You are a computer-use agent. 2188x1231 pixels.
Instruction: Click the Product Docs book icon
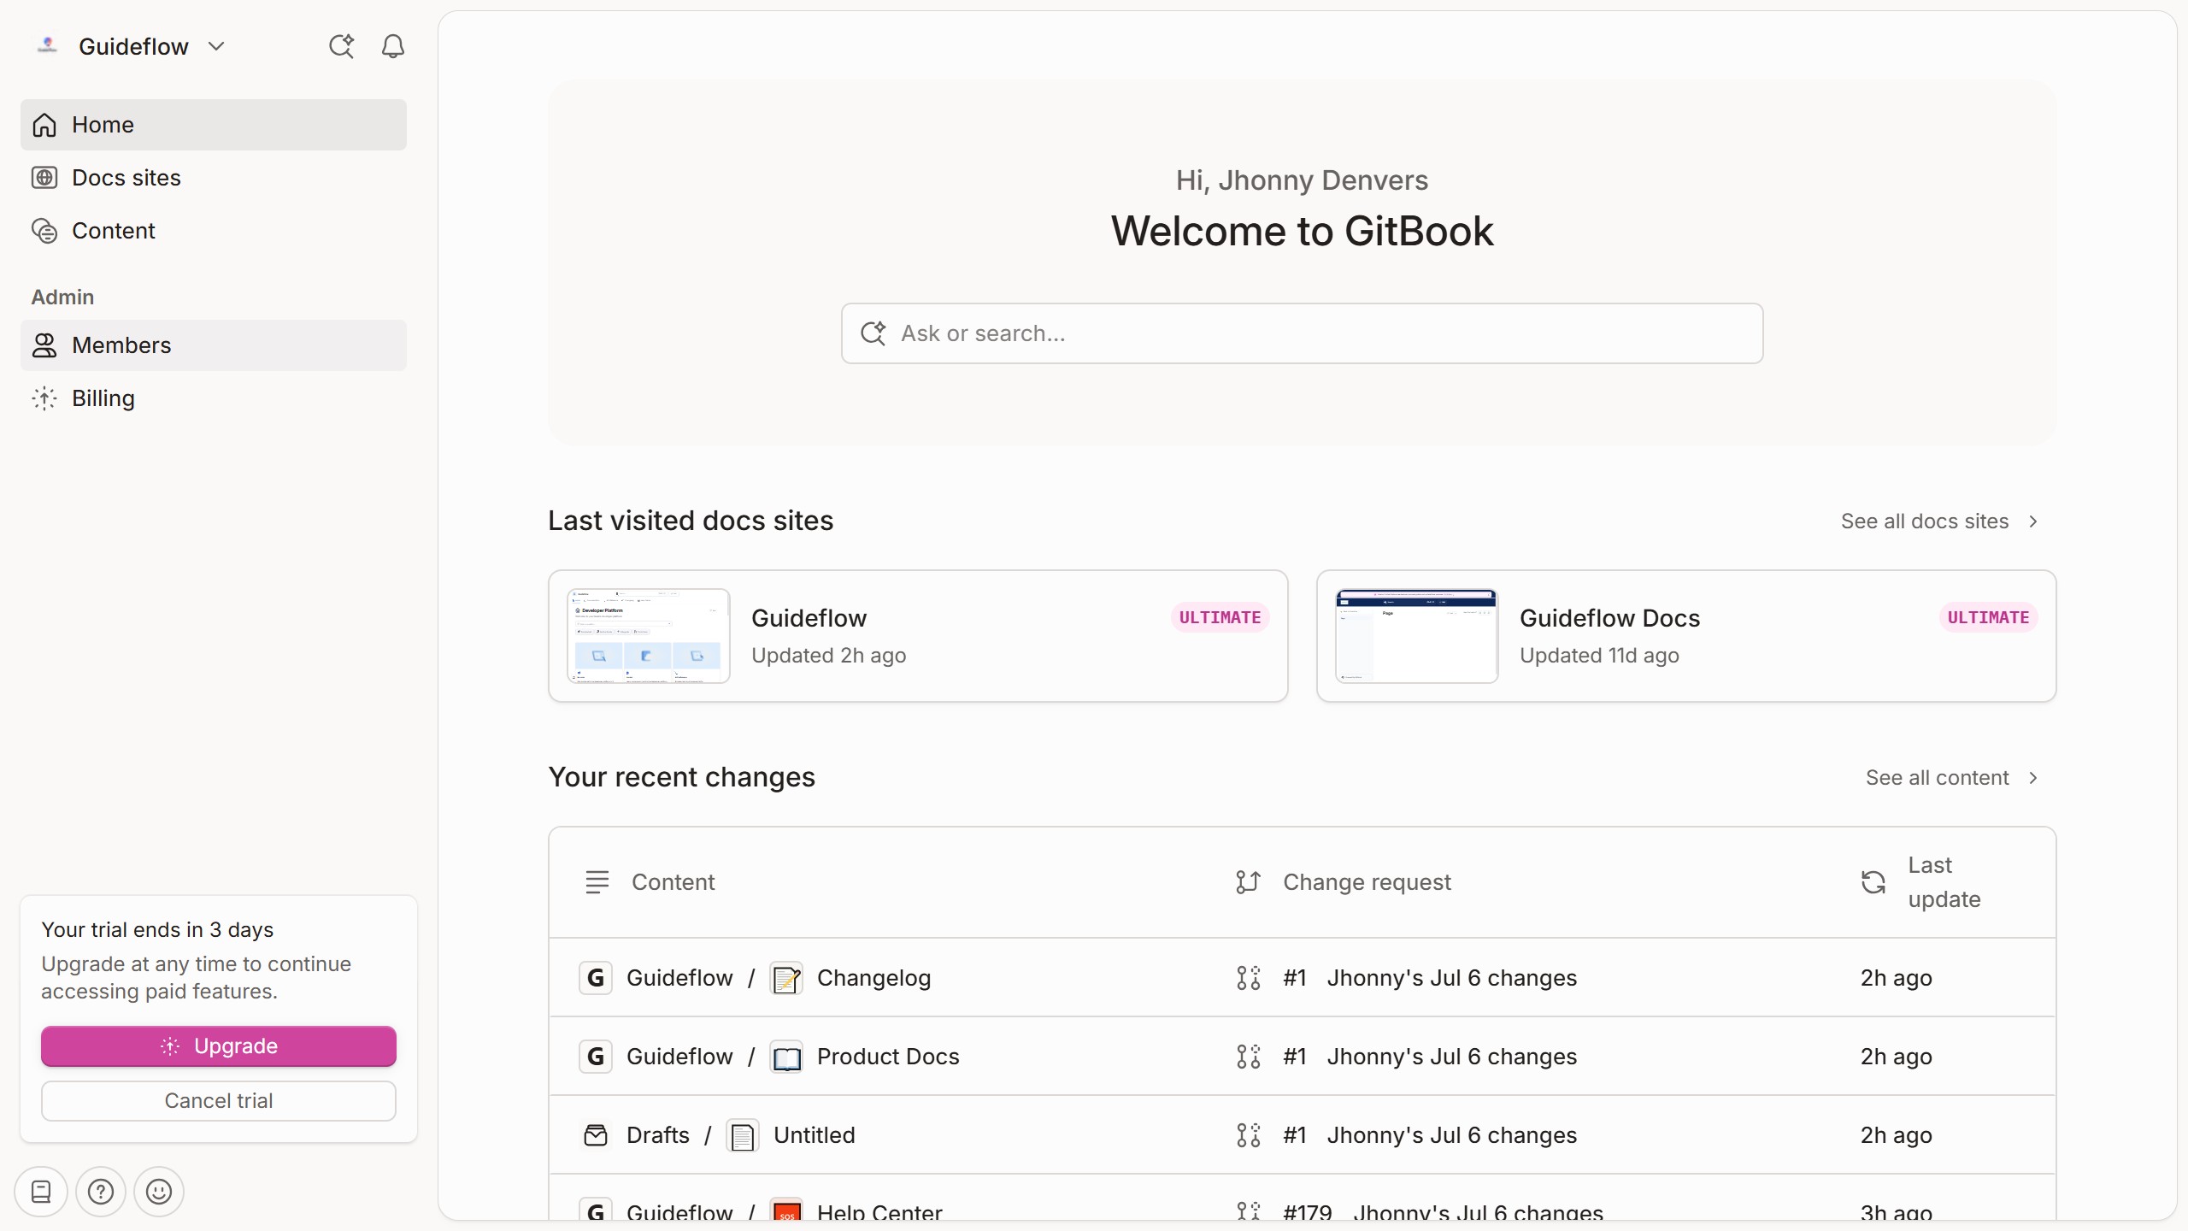pos(786,1057)
